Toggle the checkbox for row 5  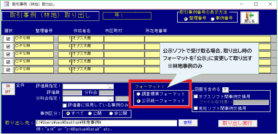(8, 70)
